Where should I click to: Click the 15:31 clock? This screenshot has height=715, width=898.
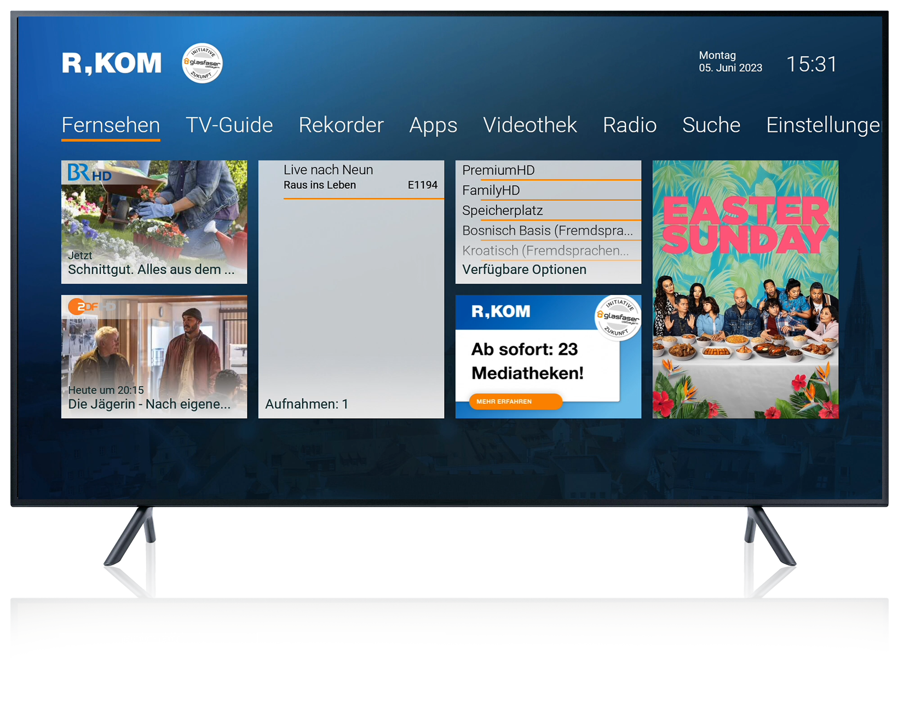point(811,64)
